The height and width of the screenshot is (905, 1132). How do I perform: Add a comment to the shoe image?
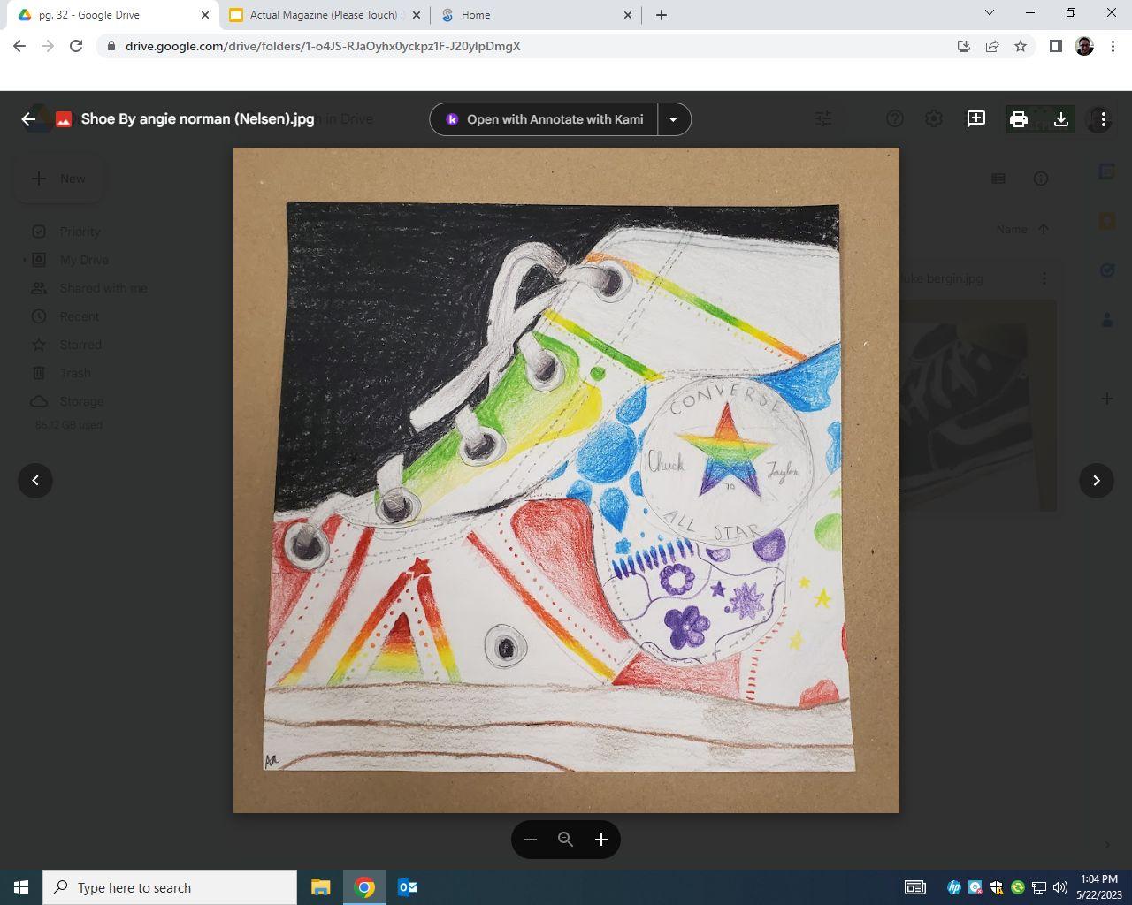976,119
